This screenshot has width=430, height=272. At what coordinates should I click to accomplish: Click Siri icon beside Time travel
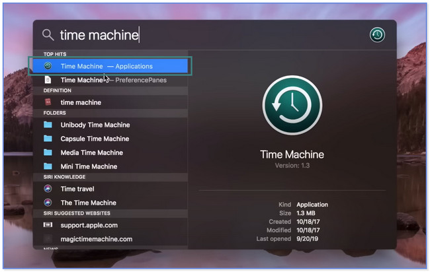tap(48, 189)
